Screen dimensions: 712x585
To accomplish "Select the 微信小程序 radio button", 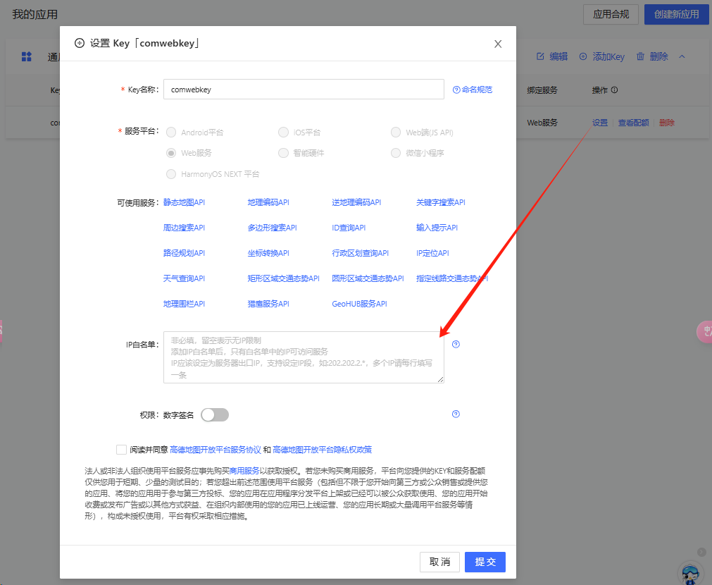I will 396,153.
